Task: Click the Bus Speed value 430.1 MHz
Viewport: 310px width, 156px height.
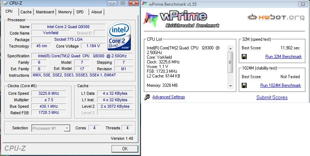Action: coord(49,106)
